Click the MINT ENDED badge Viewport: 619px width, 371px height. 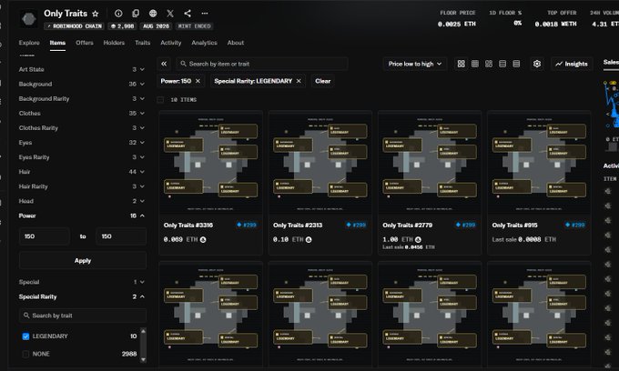[195, 26]
